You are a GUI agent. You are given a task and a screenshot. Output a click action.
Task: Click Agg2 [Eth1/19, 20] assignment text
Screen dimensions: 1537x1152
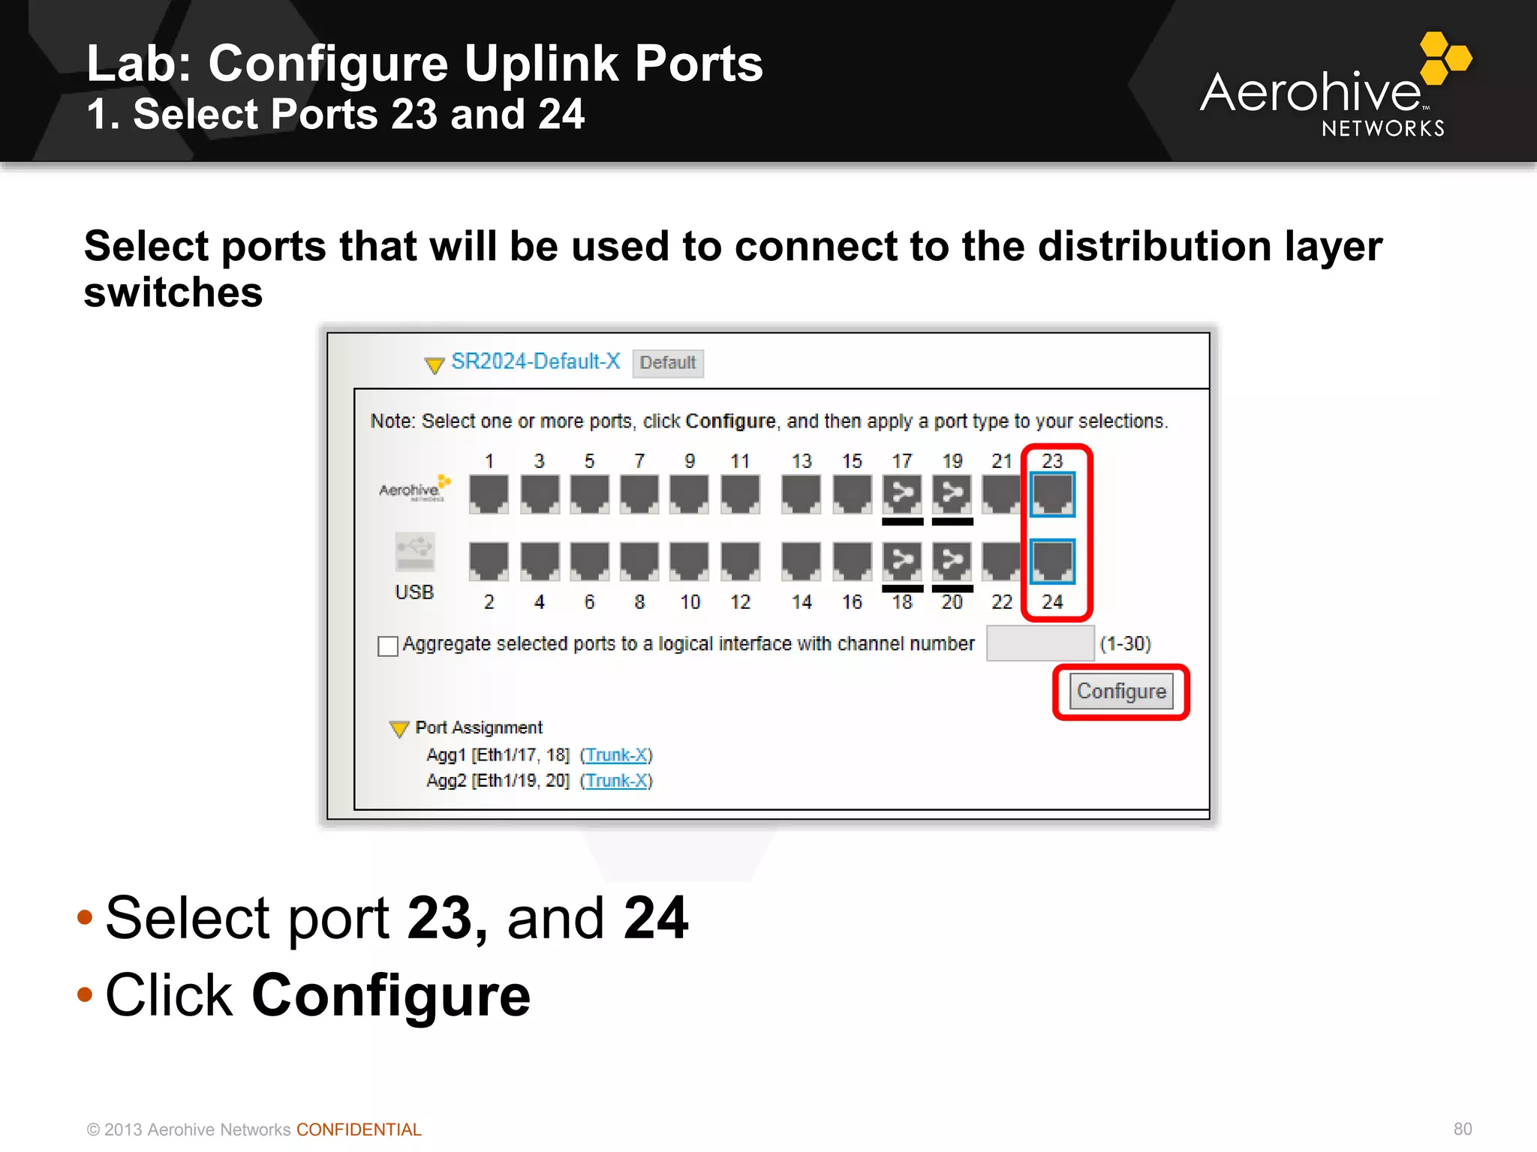498,781
